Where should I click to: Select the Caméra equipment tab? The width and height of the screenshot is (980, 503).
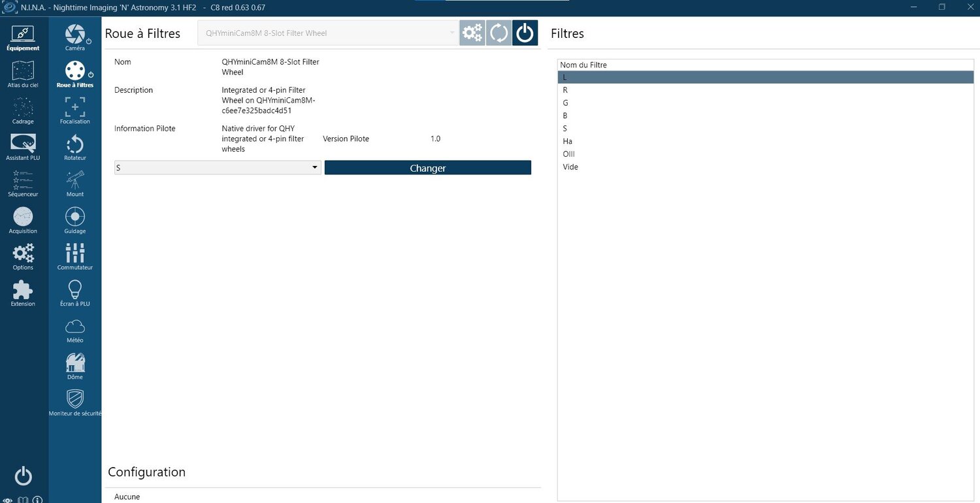(75, 38)
